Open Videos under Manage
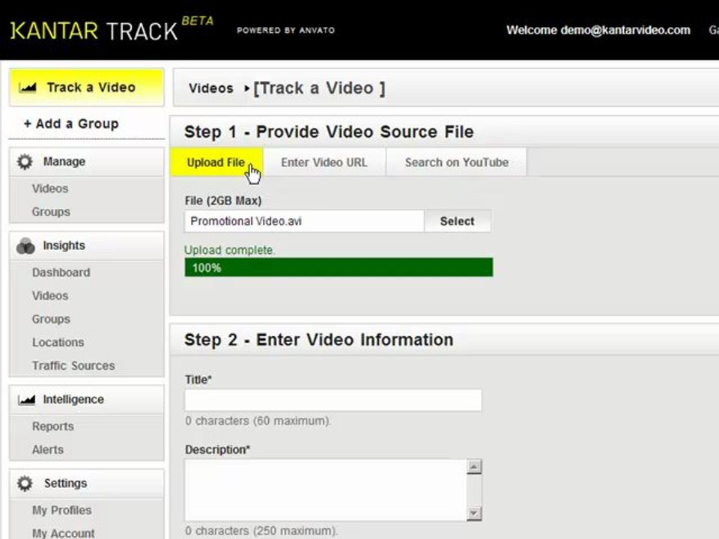Viewport: 719px width, 539px height. tap(50, 189)
